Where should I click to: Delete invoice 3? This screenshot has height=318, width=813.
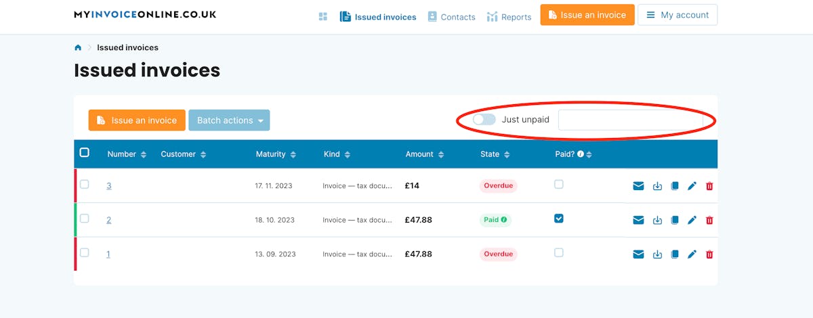point(709,186)
